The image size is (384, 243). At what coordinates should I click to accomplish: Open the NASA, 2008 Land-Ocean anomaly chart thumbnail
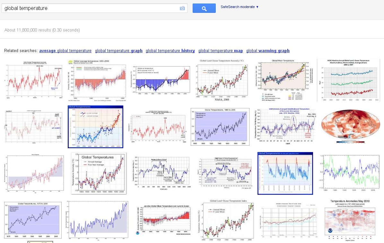pos(222,80)
